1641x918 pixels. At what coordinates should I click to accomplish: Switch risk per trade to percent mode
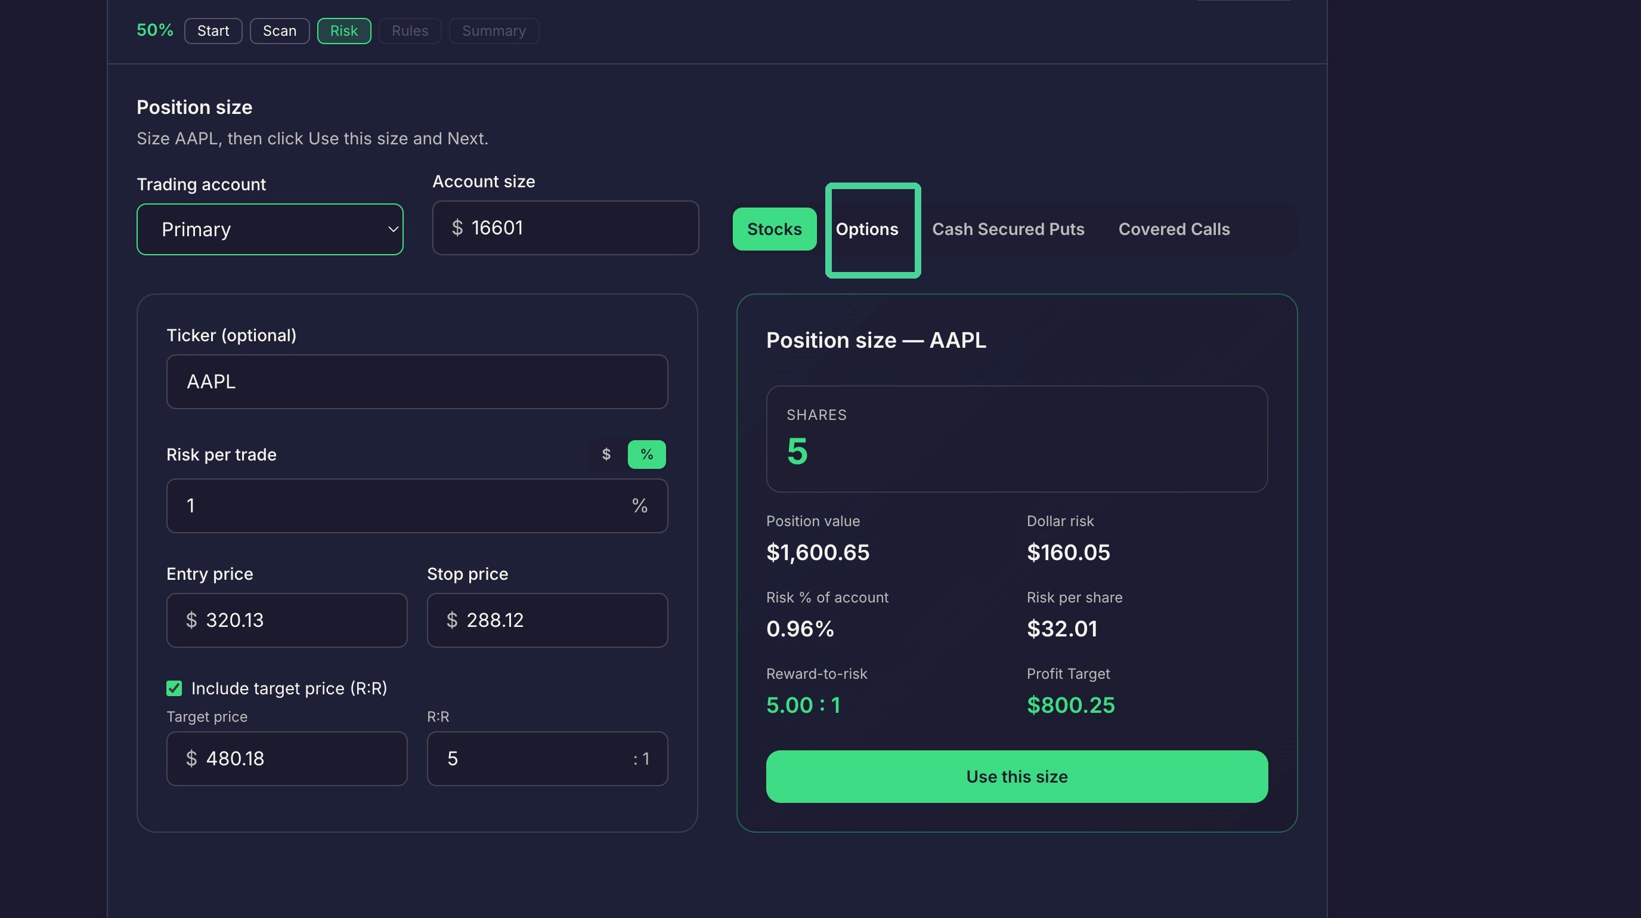click(646, 454)
